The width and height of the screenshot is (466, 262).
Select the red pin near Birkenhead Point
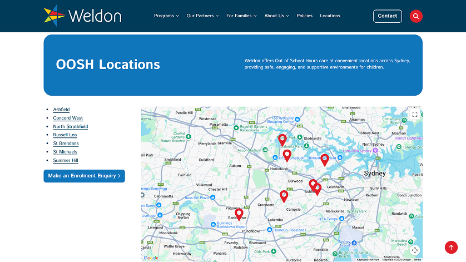[325, 160]
